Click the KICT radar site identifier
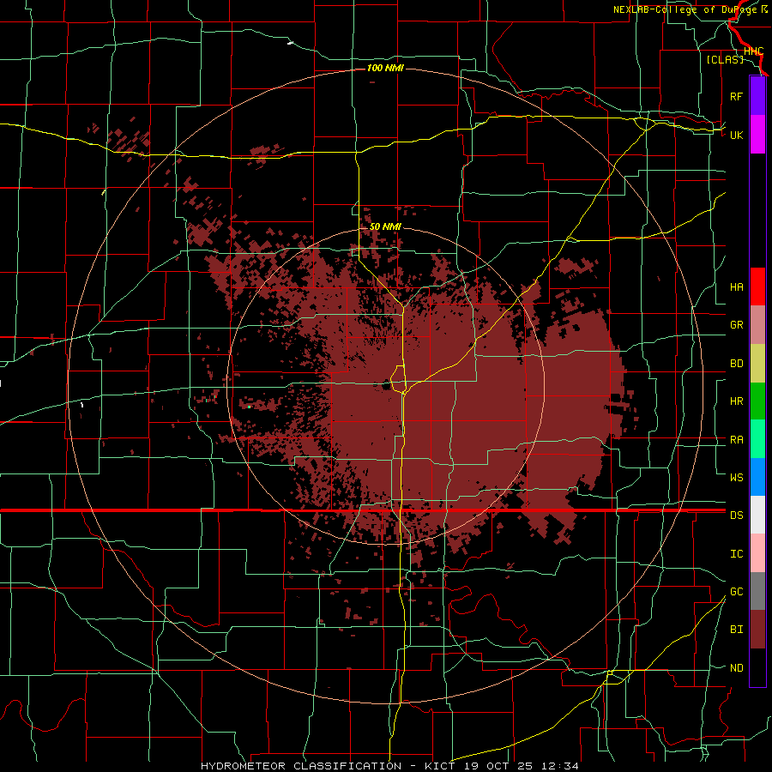The image size is (772, 772). pos(442,766)
